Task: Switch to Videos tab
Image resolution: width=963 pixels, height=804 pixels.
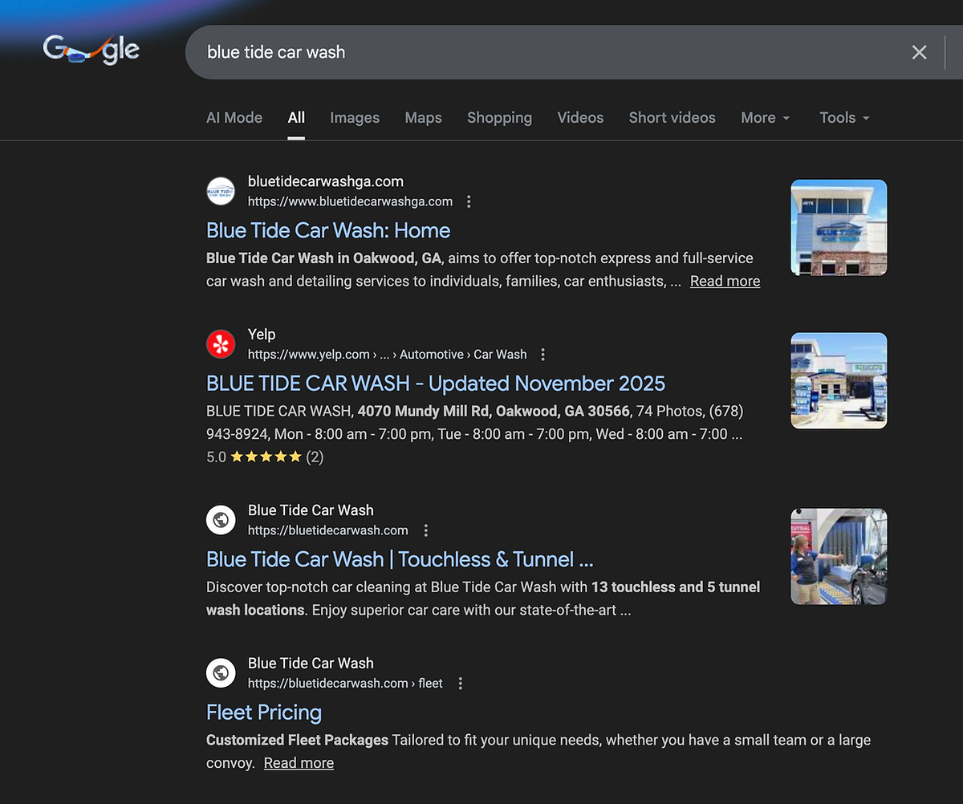Action: (580, 117)
